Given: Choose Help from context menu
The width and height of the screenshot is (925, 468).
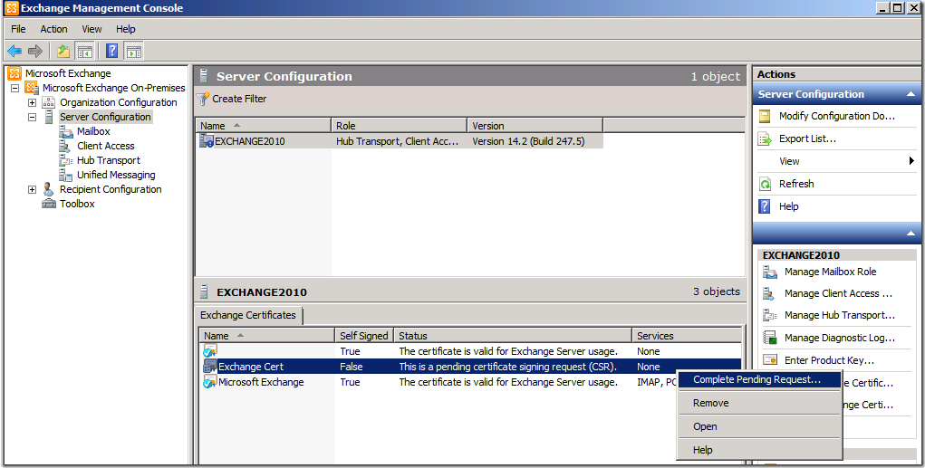Looking at the screenshot, I should pos(758,450).
